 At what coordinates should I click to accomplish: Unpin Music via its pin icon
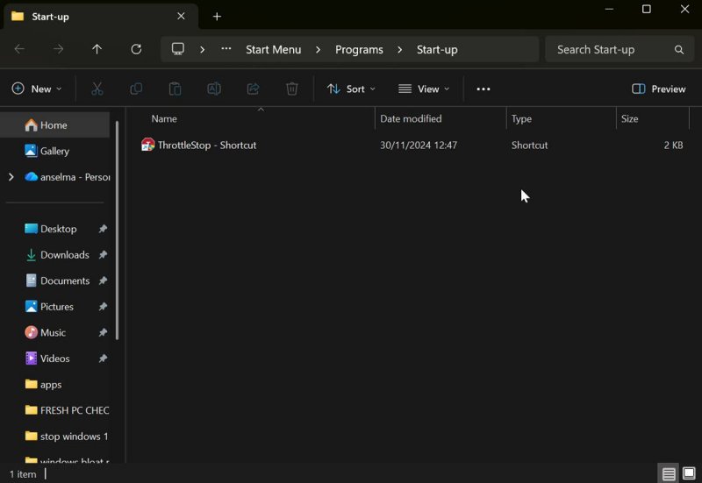click(103, 333)
